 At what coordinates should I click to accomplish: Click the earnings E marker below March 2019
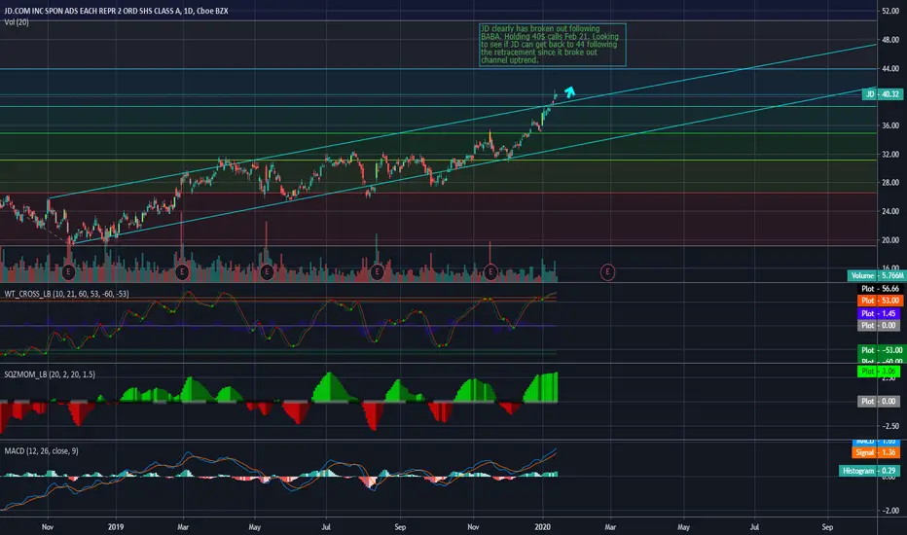coord(182,271)
